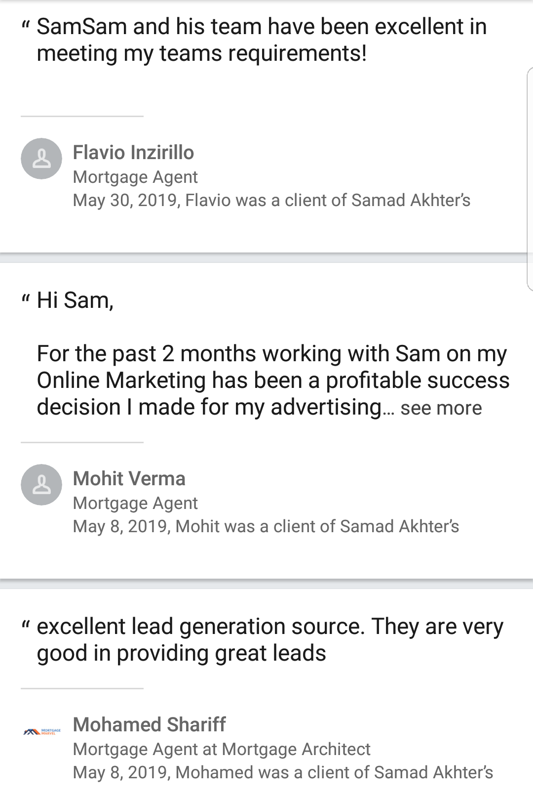Select the "May 8, 2019, Mohit was a client" line
The width and height of the screenshot is (533, 801).
pyautogui.click(x=266, y=526)
